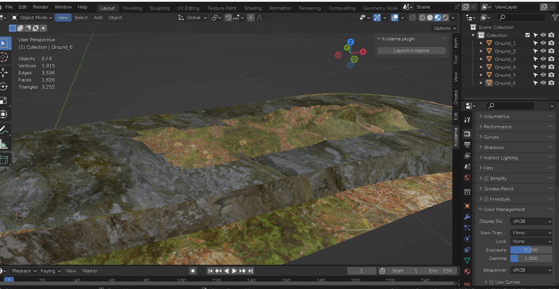Enable the Freestyle checkbox
This screenshot has height=289, width=559.
pyautogui.click(x=486, y=199)
